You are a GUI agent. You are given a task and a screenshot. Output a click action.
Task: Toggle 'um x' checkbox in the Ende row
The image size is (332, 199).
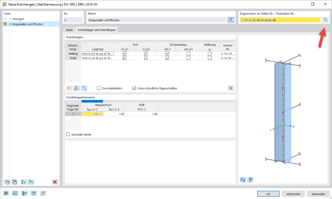167,58
